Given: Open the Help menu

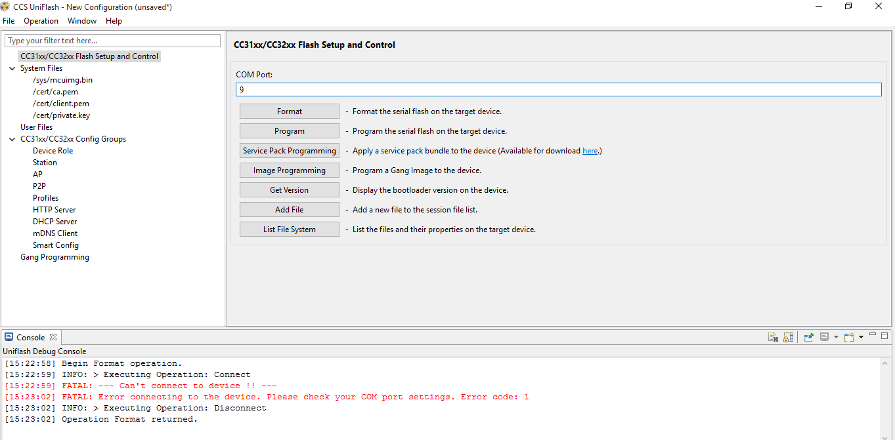Looking at the screenshot, I should pyautogui.click(x=114, y=21).
